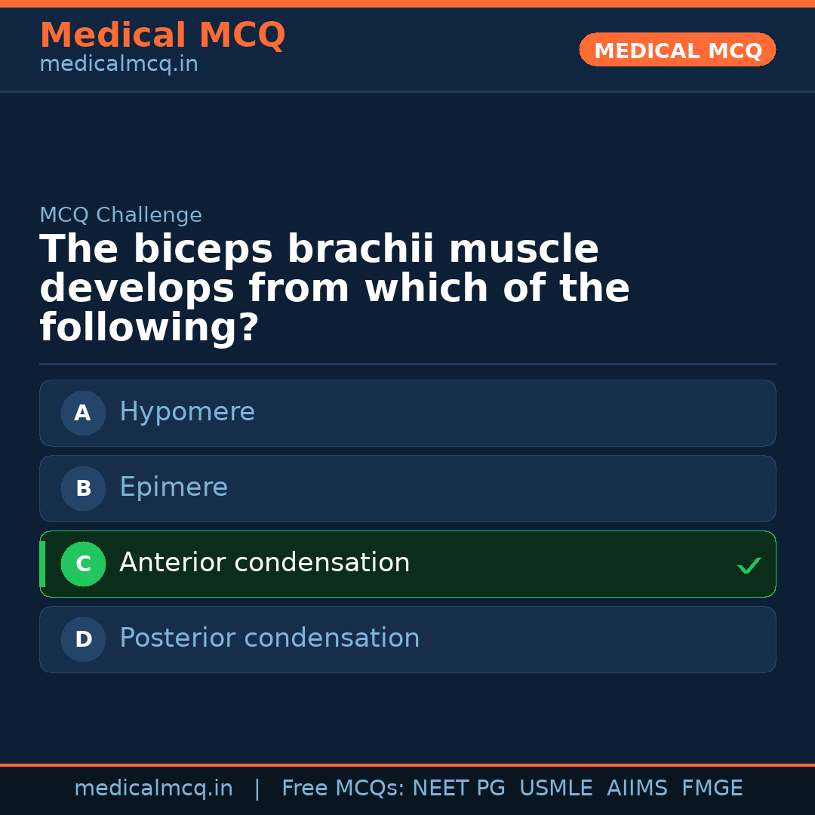Click the letter A circle badge

point(83,413)
